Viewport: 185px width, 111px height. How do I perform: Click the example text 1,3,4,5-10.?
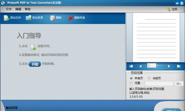click(136, 97)
